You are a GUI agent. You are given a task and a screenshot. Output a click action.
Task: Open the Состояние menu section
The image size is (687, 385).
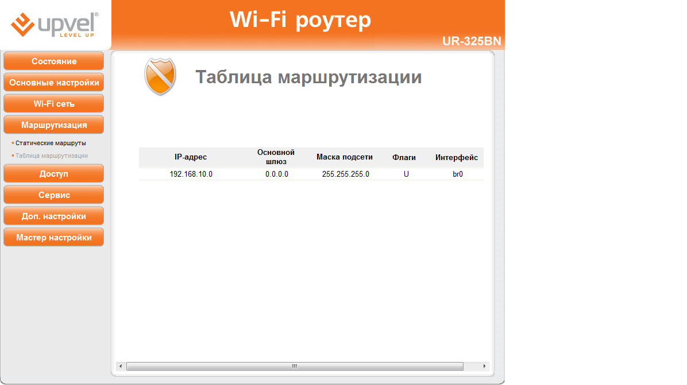(x=54, y=61)
